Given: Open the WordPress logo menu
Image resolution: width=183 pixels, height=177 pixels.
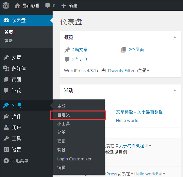Looking at the screenshot, I should point(6,6).
